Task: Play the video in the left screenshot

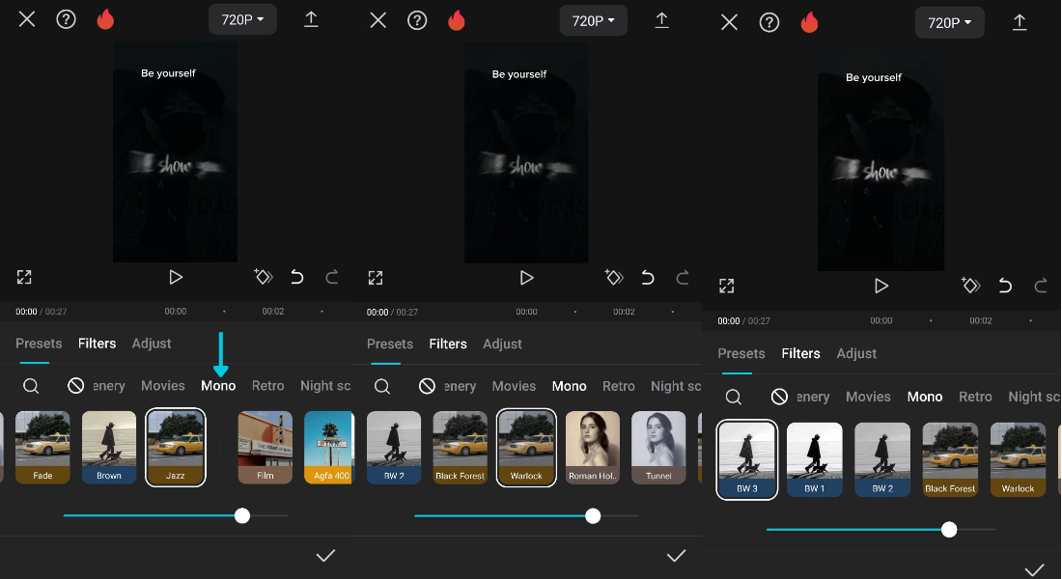Action: pyautogui.click(x=176, y=277)
